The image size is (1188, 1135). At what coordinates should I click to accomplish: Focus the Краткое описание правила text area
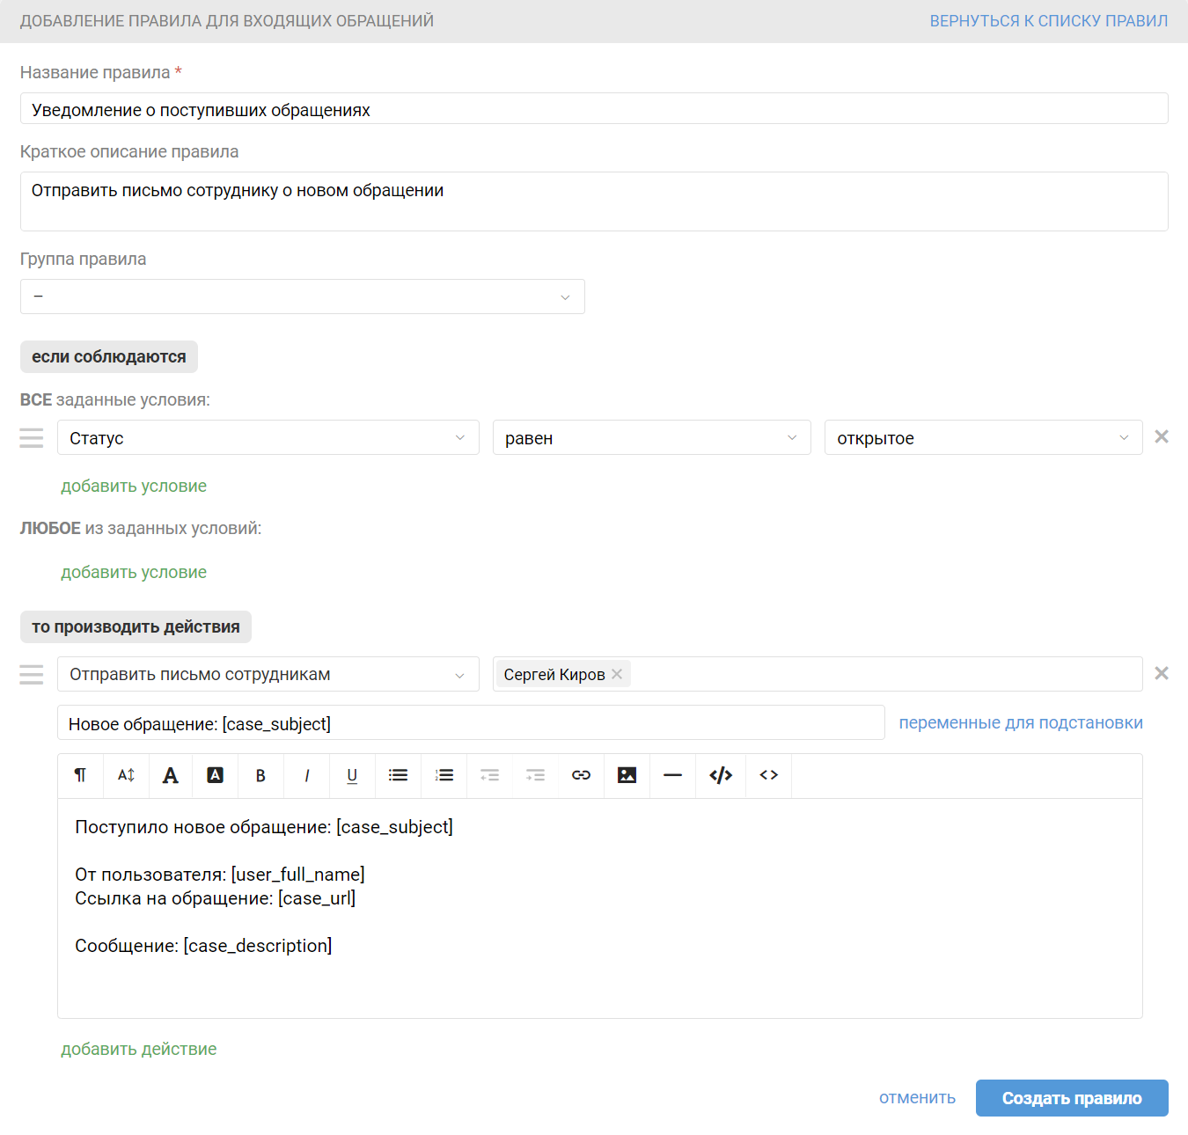click(594, 201)
